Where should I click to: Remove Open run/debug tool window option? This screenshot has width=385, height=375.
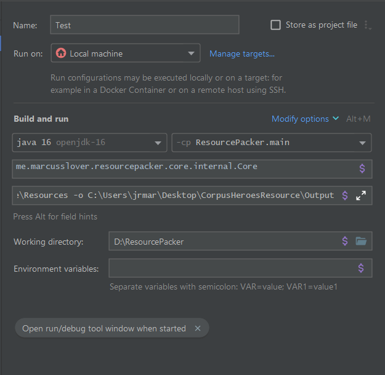(x=198, y=328)
